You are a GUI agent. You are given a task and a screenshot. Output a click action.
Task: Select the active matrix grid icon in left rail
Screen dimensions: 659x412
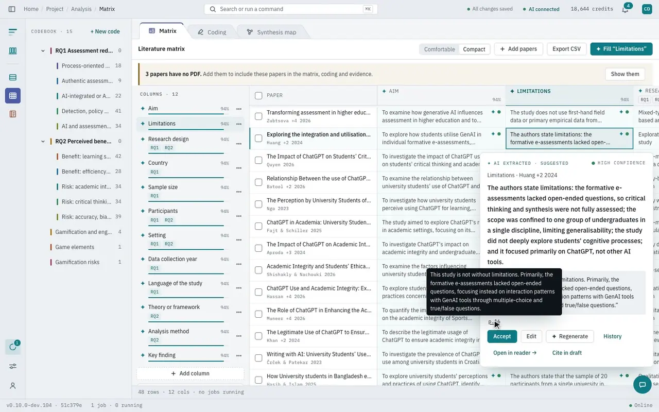pos(13,96)
